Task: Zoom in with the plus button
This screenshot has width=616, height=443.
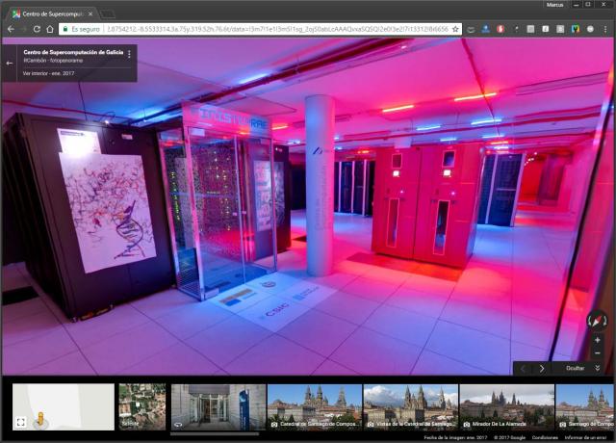Action: pyautogui.click(x=597, y=341)
